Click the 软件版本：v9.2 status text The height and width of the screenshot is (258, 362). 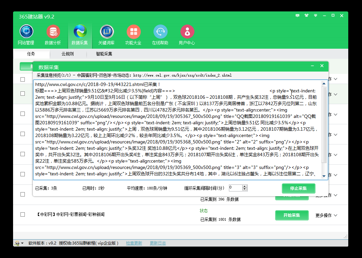coord(43,243)
